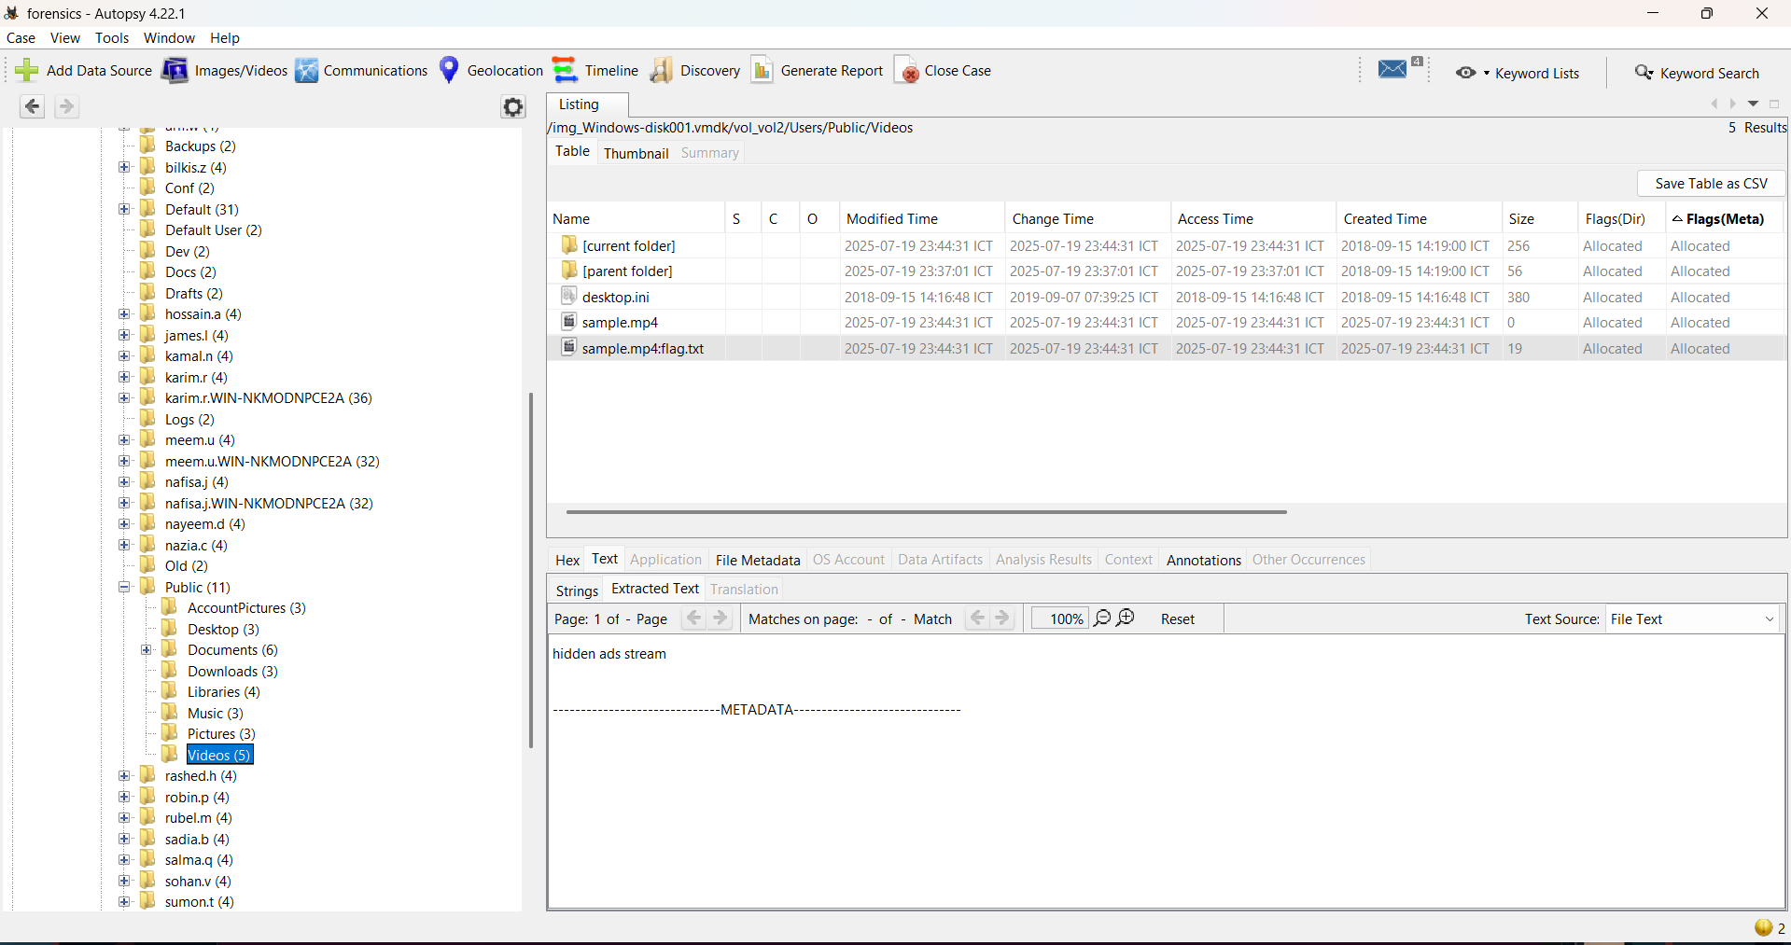Sort by the Flags(Meta) column header
Viewport: 1791px width, 945px height.
point(1725,219)
